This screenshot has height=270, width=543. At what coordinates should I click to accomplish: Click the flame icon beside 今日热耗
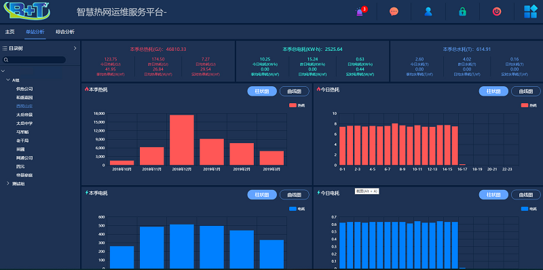(x=318, y=90)
